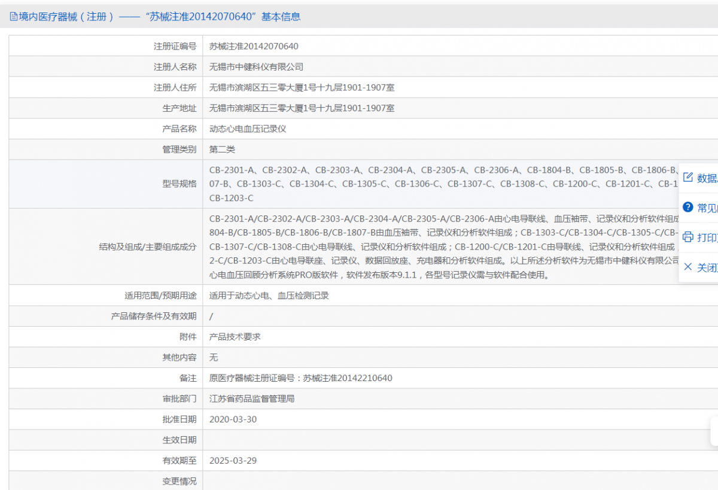Click the 产品名称 label

pos(180,129)
